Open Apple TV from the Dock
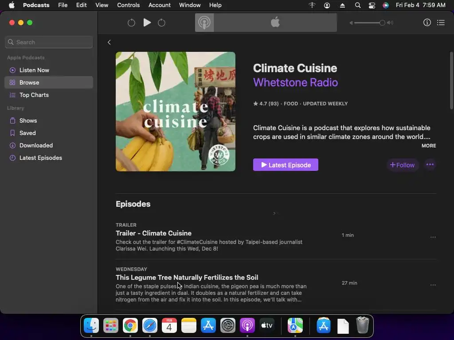454x340 pixels. (266, 325)
